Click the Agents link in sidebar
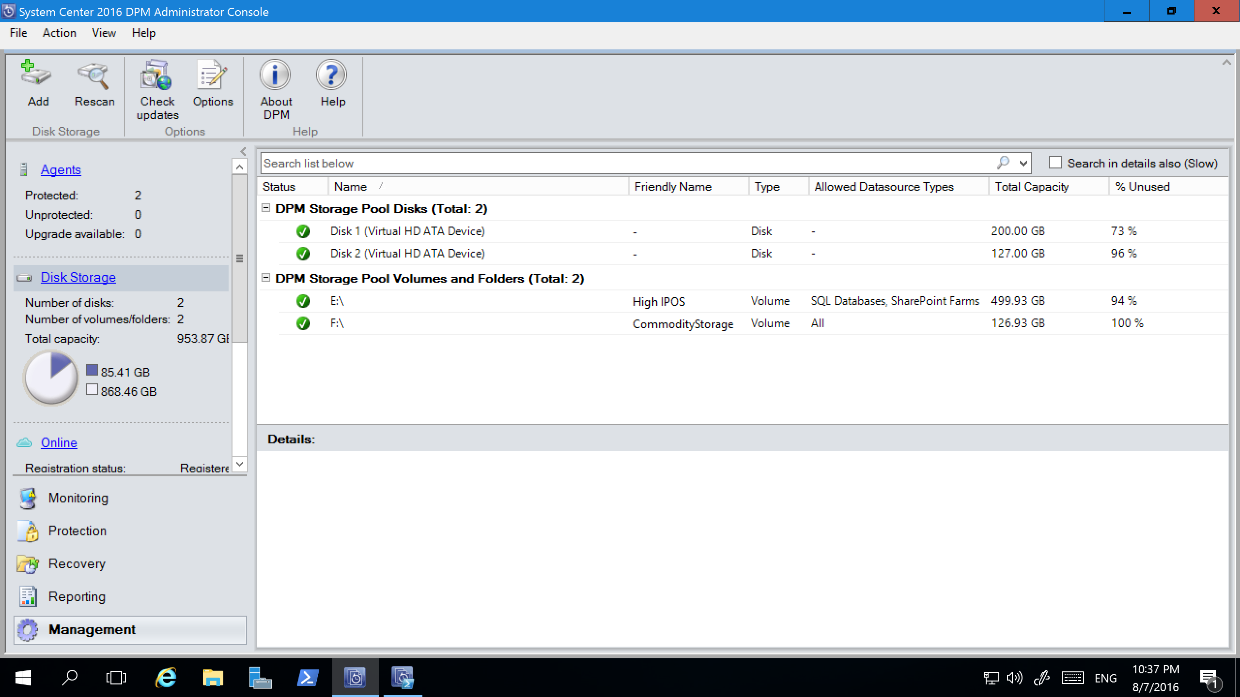Screen dimensions: 1240x697 (x=61, y=169)
